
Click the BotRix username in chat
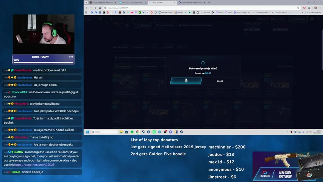(19, 152)
